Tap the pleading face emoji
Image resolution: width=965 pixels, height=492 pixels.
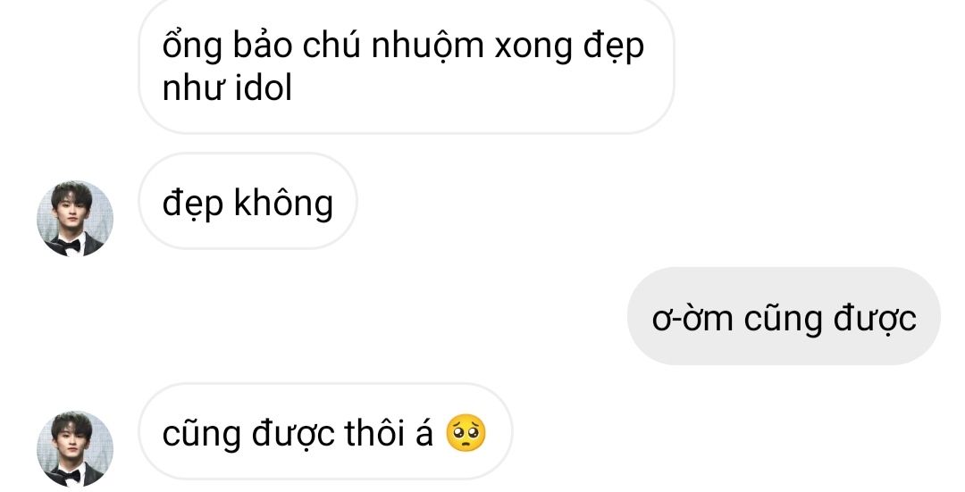[x=466, y=434]
